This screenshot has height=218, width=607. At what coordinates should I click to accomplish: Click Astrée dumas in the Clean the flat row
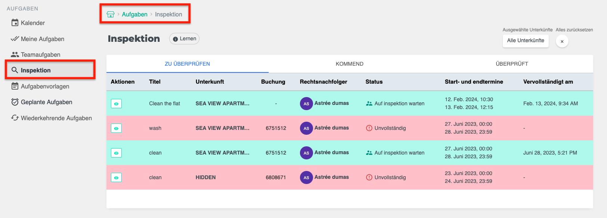tap(332, 103)
